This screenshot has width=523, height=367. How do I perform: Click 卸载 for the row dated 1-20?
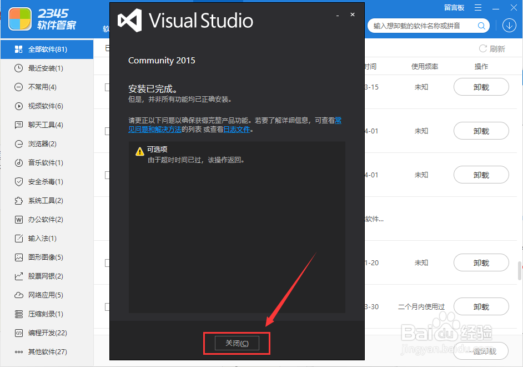(481, 263)
